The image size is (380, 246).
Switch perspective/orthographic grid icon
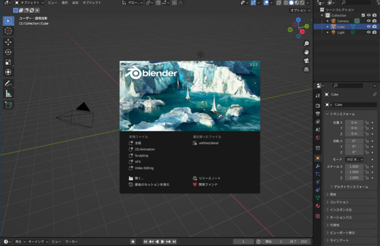(307, 69)
